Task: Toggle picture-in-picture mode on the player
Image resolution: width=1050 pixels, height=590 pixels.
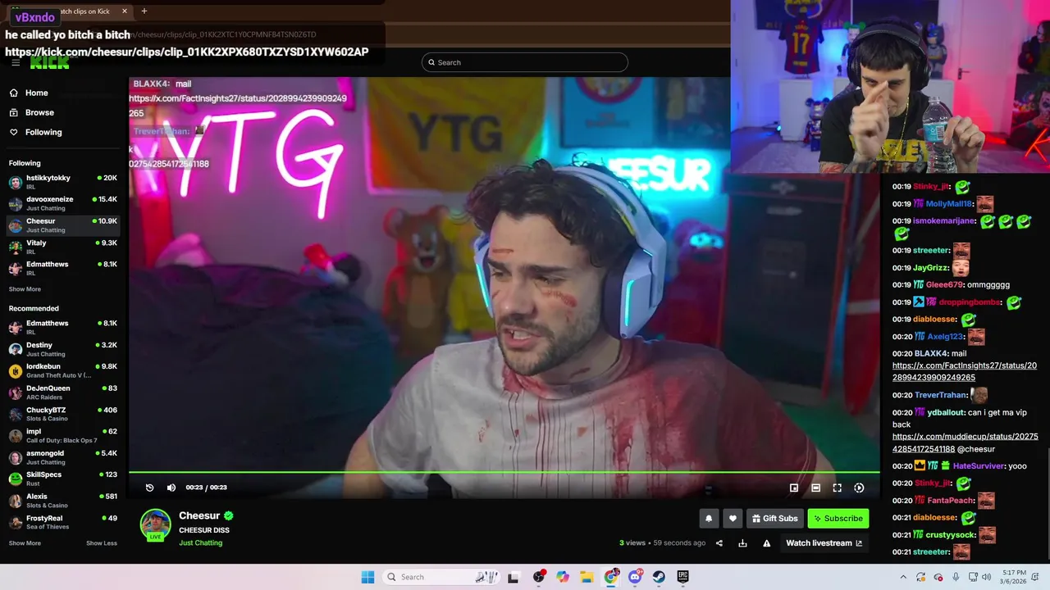Action: point(794,488)
